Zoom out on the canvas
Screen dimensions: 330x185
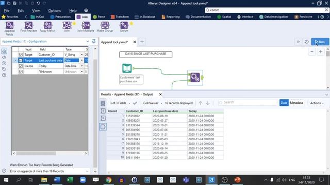[312, 51]
